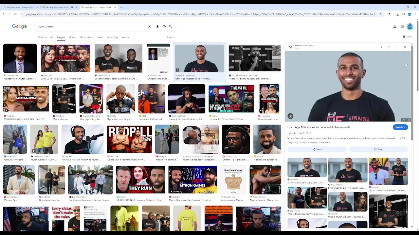Select the Images tab
The width and height of the screenshot is (419, 235).
[61, 37]
